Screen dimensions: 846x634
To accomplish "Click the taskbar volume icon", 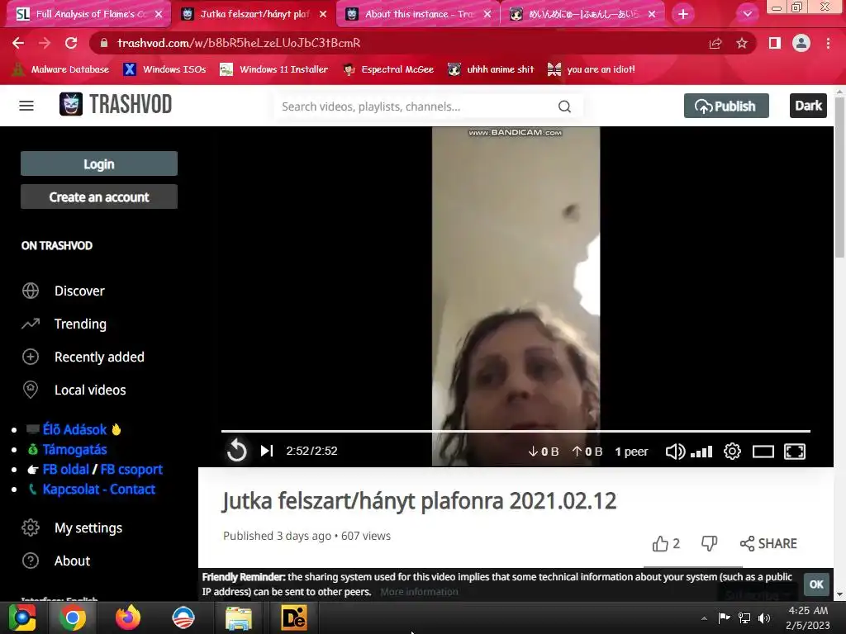I will point(764,618).
